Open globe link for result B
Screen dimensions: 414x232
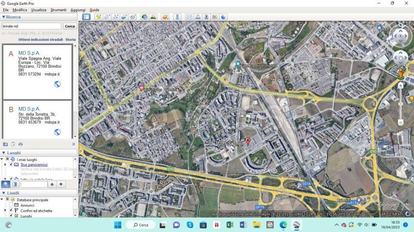click(57, 132)
